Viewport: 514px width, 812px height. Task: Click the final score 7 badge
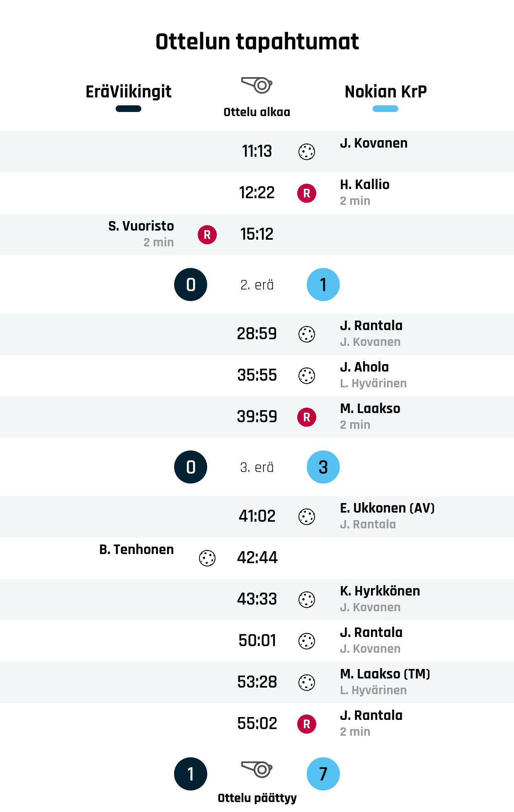pos(323,774)
